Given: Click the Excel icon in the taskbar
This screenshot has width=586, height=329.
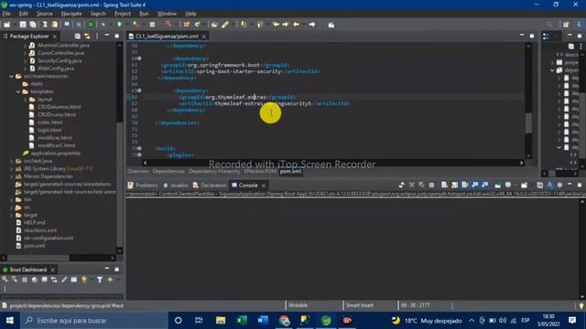Looking at the screenshot, I should tap(242, 321).
